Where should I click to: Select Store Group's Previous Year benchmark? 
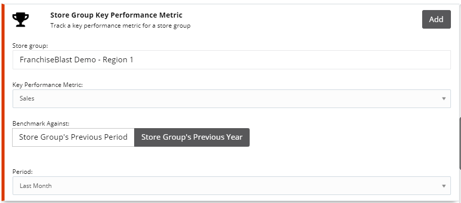point(192,137)
